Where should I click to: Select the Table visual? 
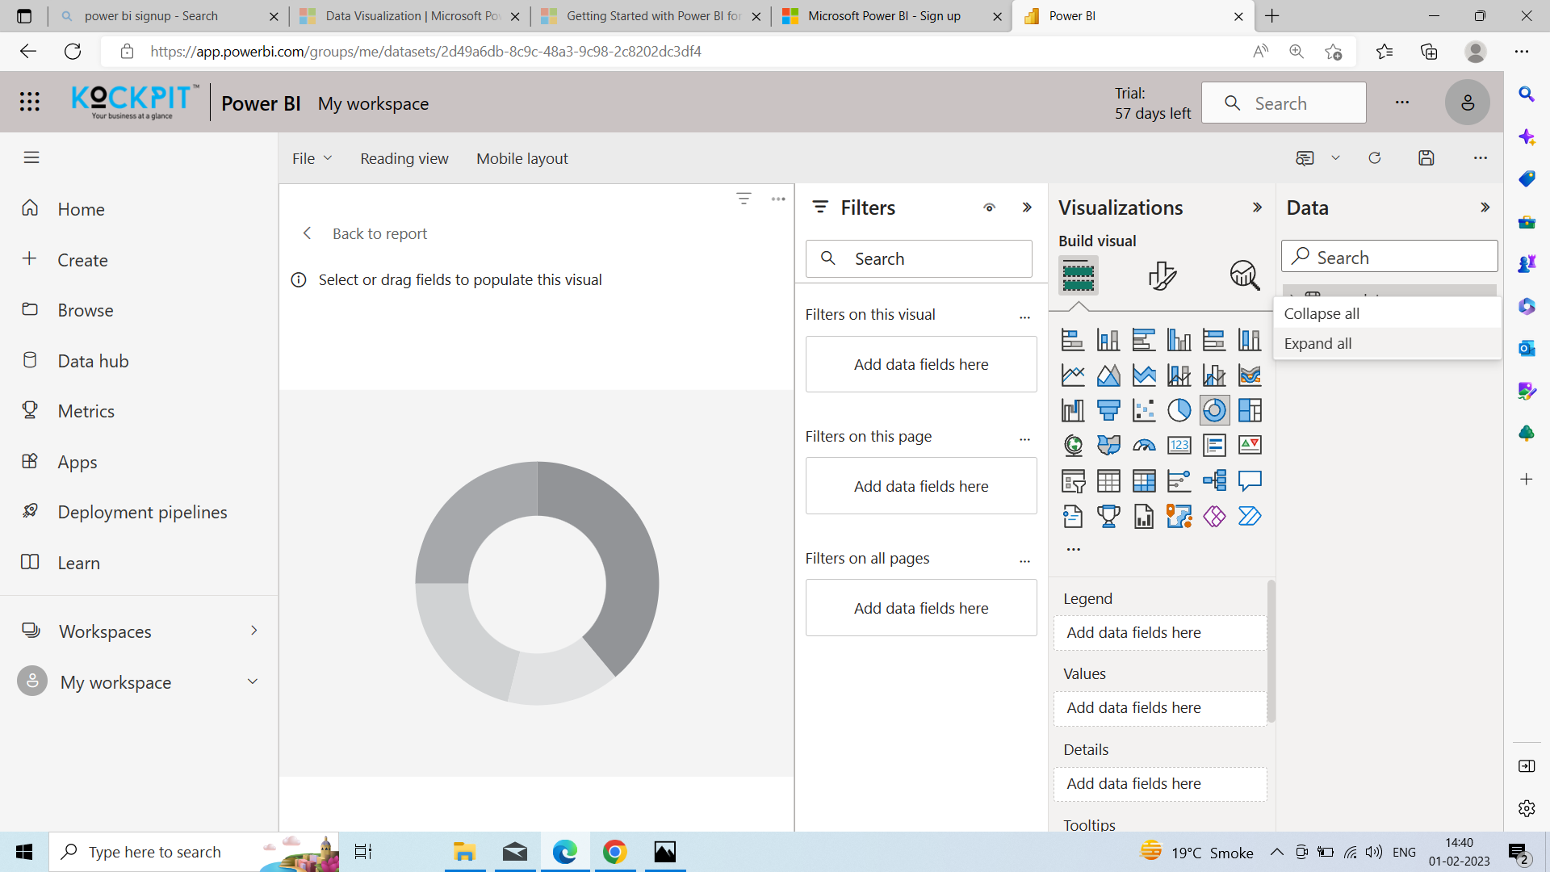pos(1108,481)
